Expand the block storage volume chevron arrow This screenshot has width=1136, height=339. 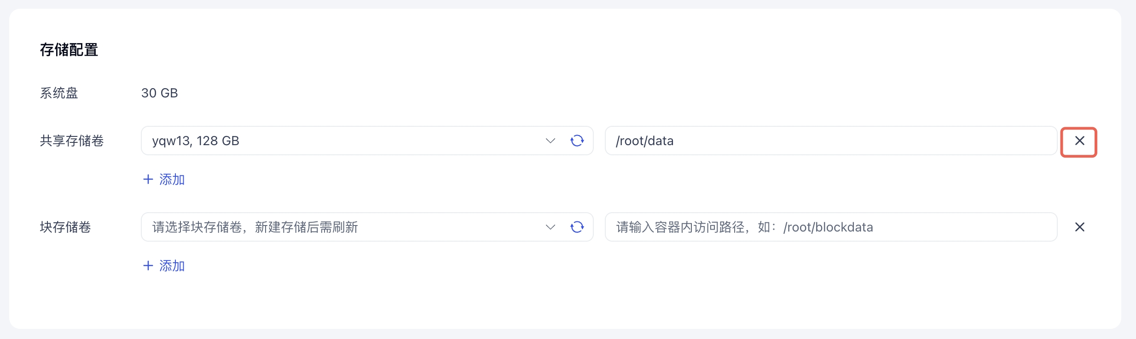550,227
